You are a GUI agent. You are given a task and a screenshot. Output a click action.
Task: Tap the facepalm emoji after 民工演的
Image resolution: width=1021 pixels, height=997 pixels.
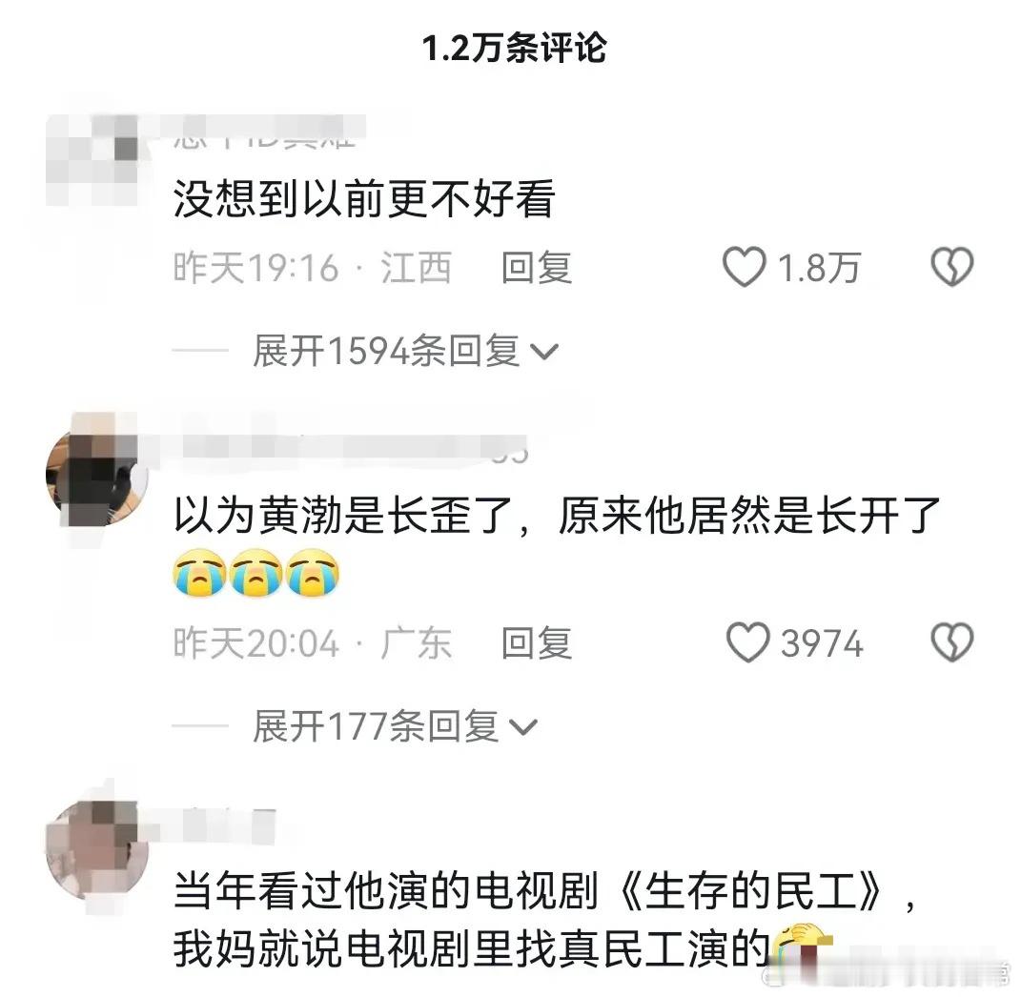point(802,946)
